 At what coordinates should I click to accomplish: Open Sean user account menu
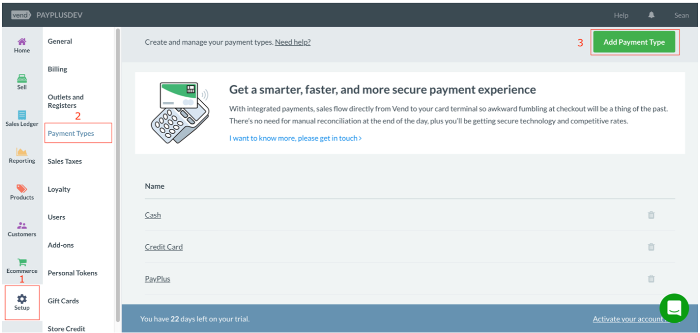tap(681, 15)
